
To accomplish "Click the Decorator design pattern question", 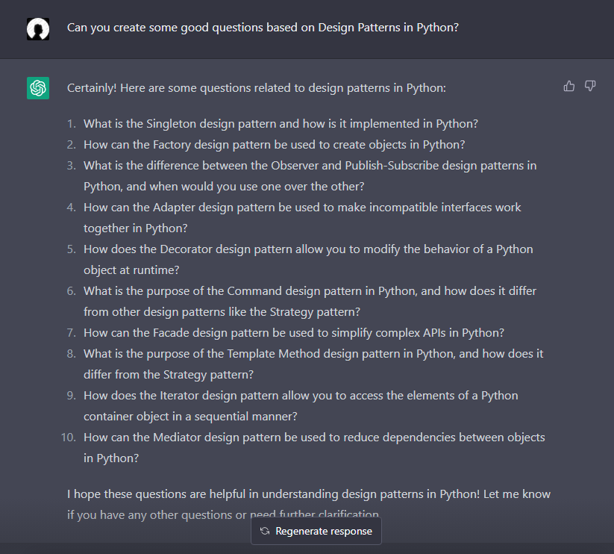I will tap(308, 259).
